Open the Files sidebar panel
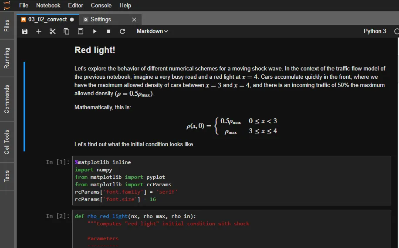The width and height of the screenshot is (399, 248). coord(7,26)
